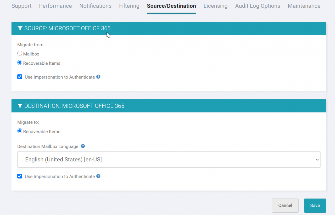Switch to the Licensing tab
Viewport: 335px width, 215px height.
[215, 6]
